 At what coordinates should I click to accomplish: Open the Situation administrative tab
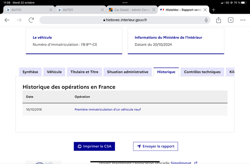[127, 72]
